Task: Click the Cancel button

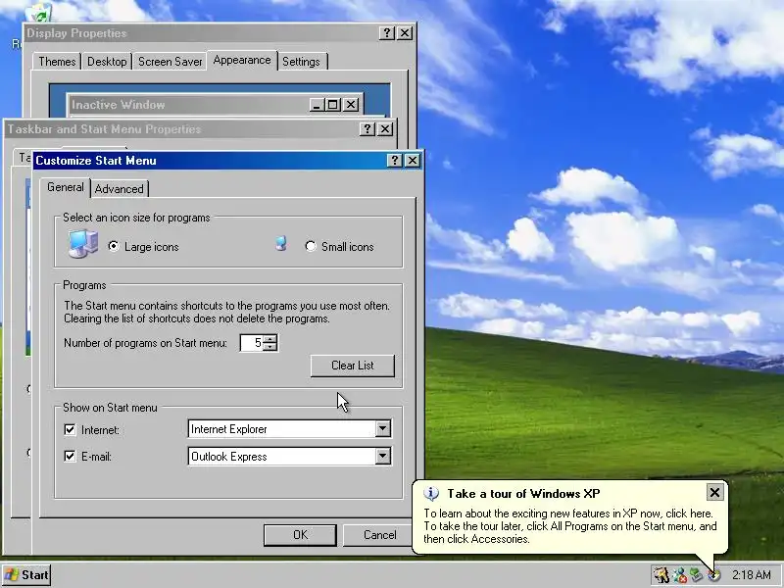Action: pyautogui.click(x=379, y=535)
